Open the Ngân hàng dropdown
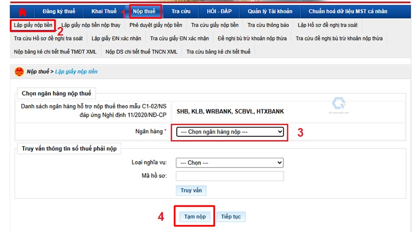Image resolution: width=420 pixels, height=232 pixels. tap(230, 132)
